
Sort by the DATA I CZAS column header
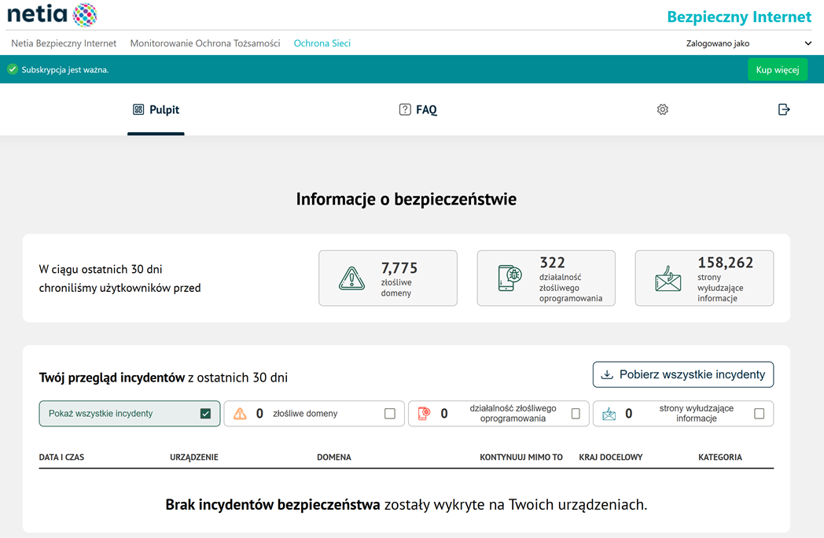pyautogui.click(x=61, y=457)
